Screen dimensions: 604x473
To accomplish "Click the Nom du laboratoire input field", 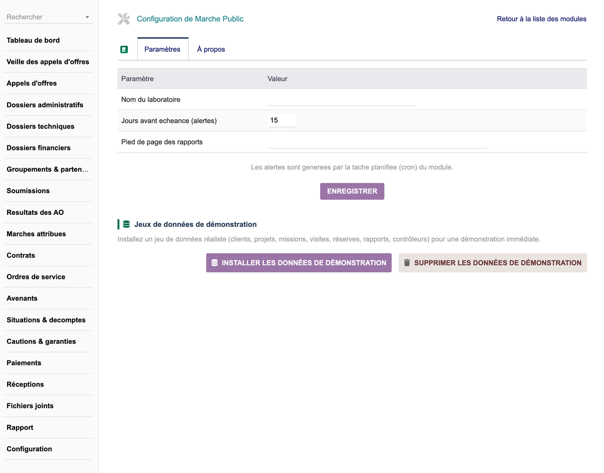I will 342,100.
